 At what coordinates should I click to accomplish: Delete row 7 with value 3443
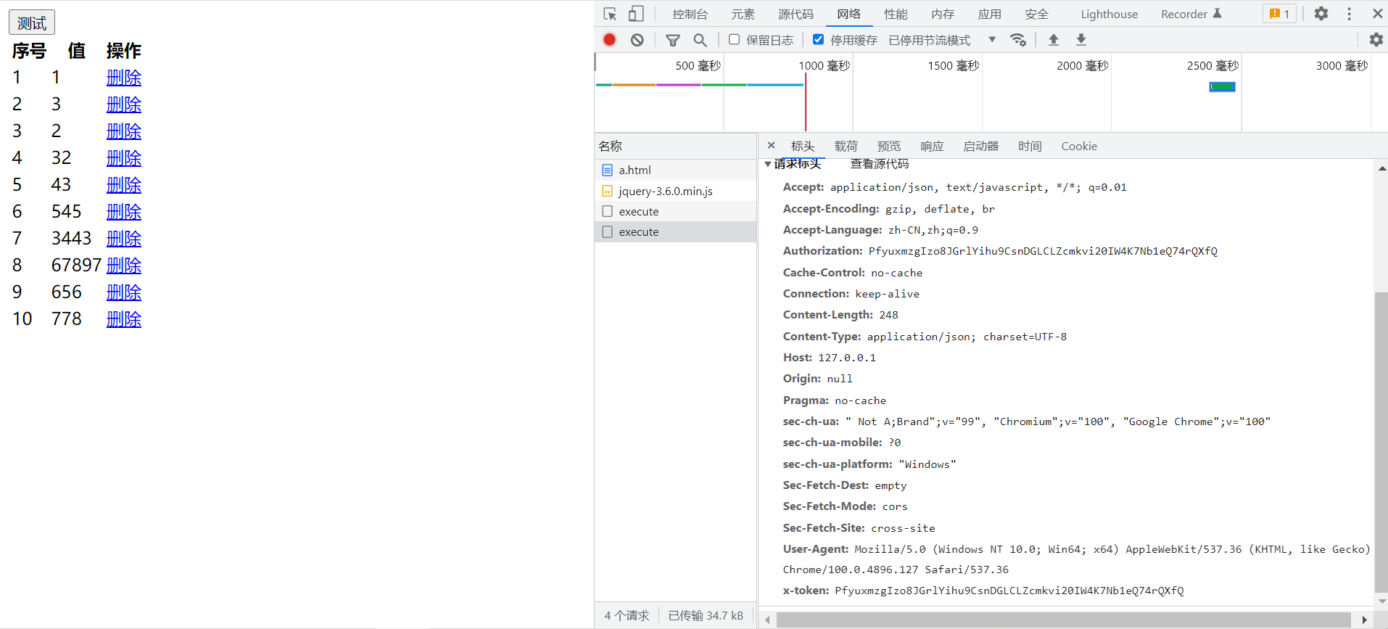click(x=124, y=239)
